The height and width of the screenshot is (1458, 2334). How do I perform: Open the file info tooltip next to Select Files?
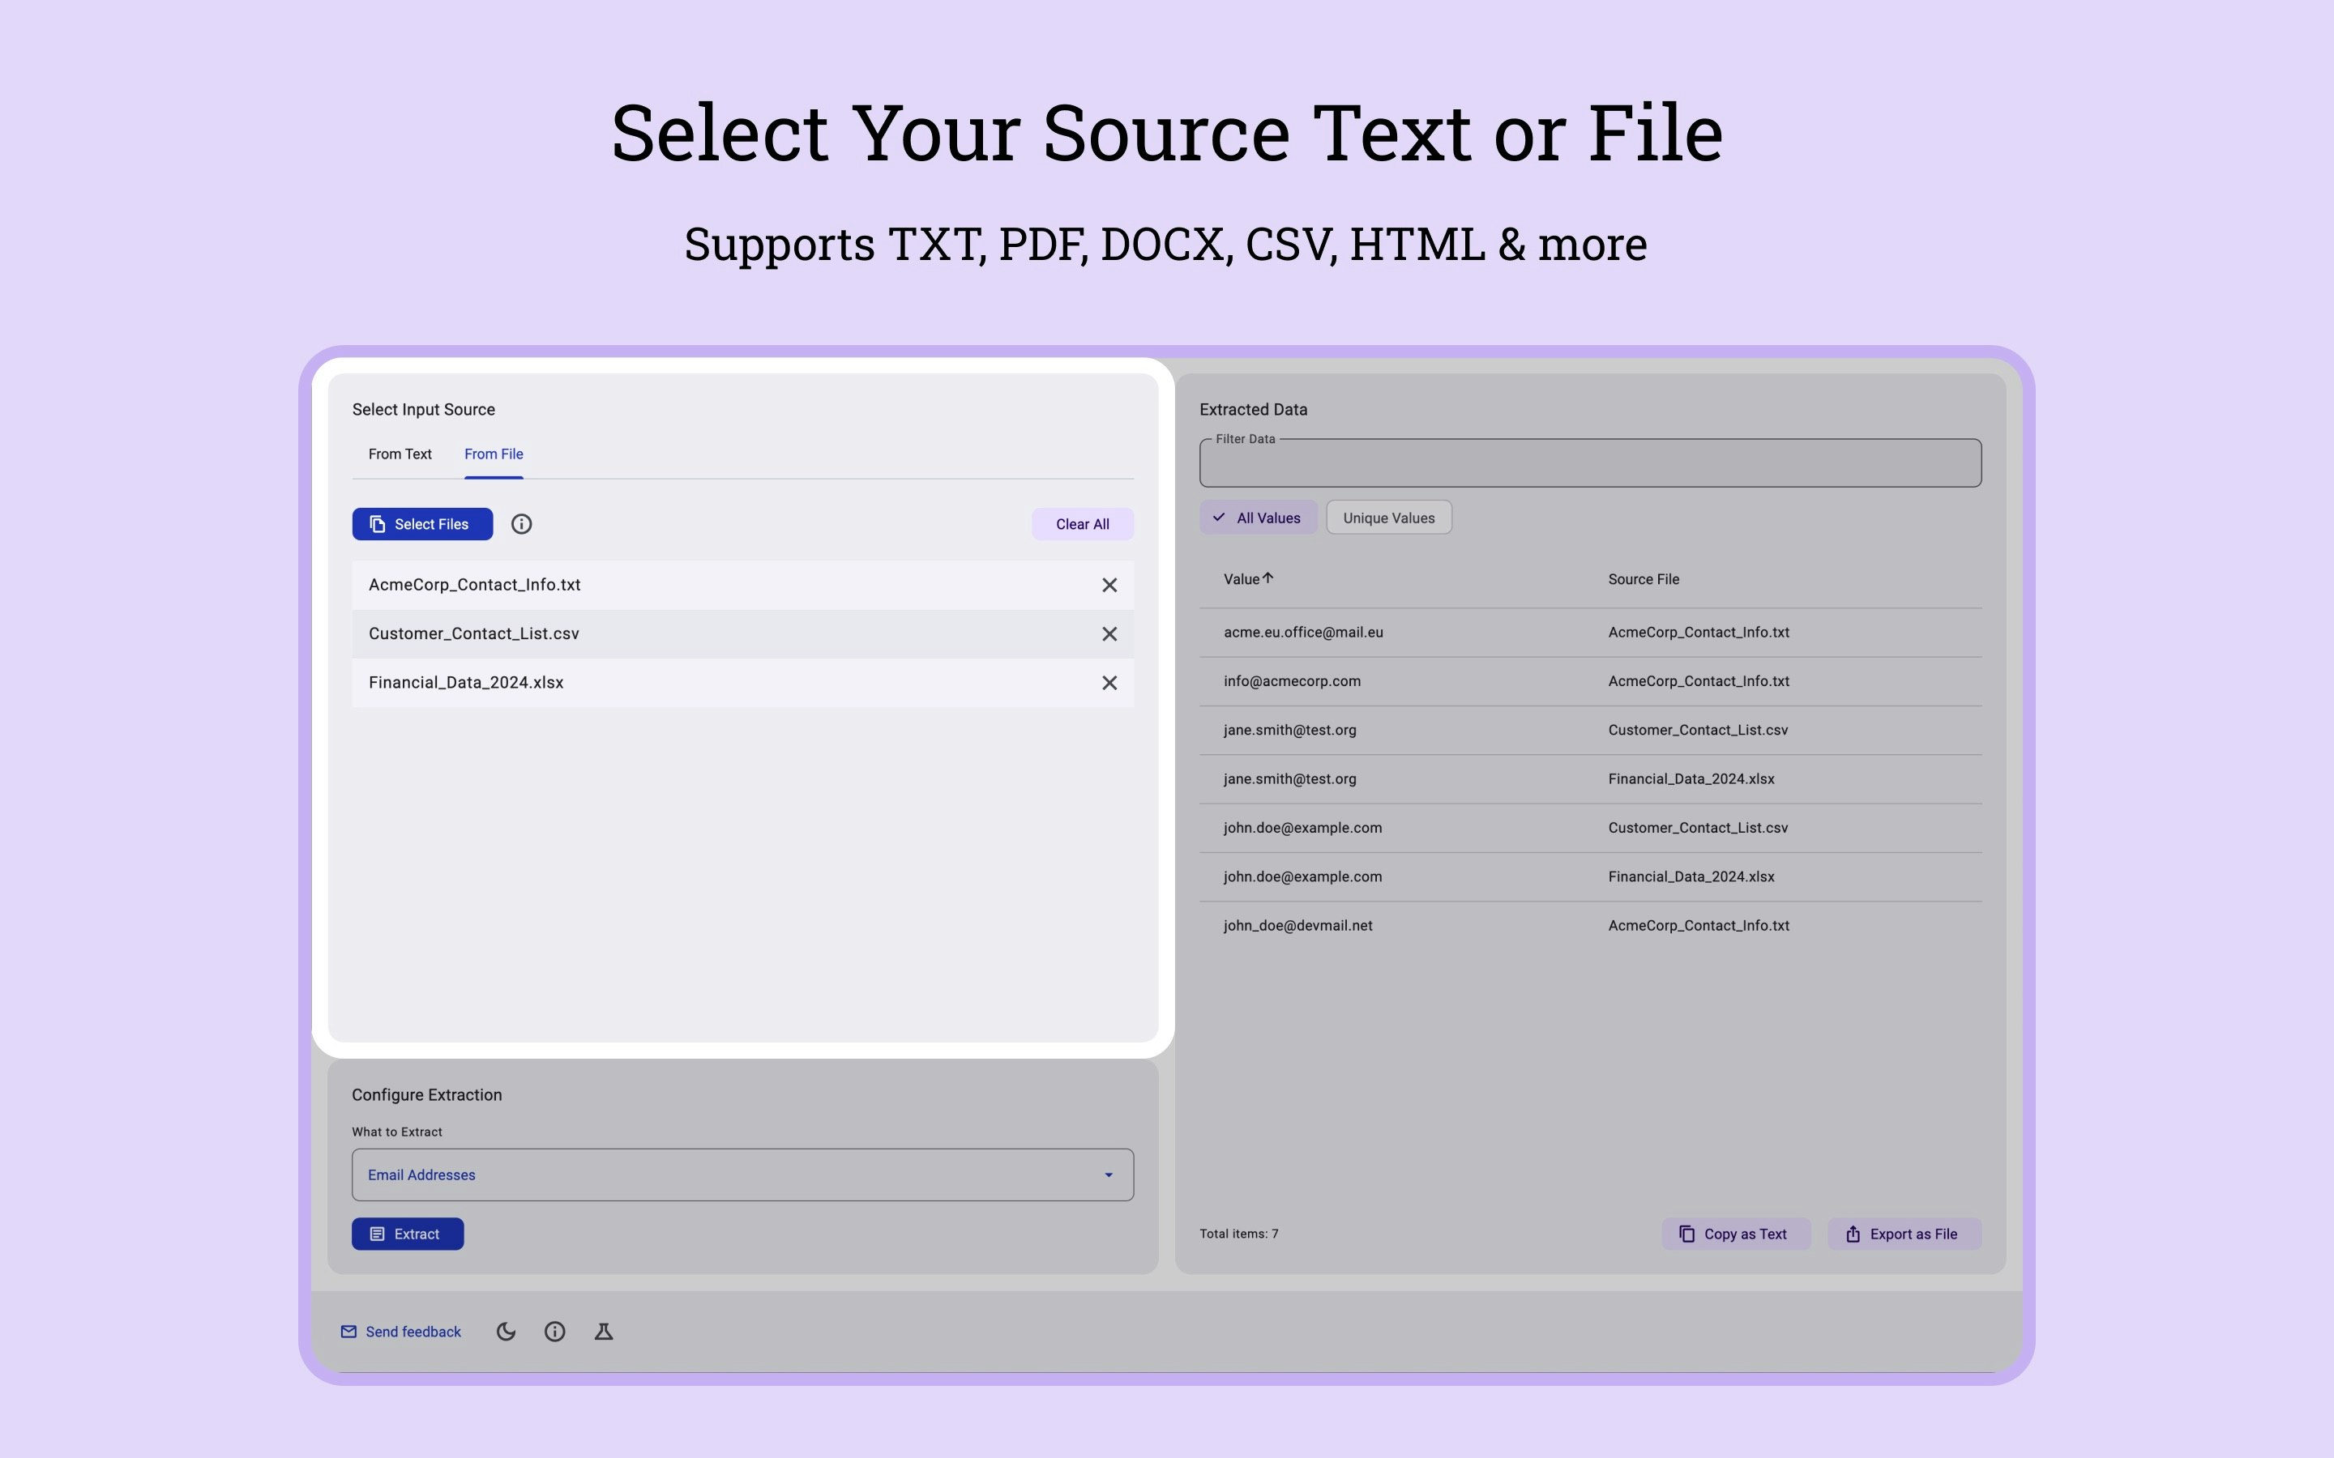click(522, 523)
